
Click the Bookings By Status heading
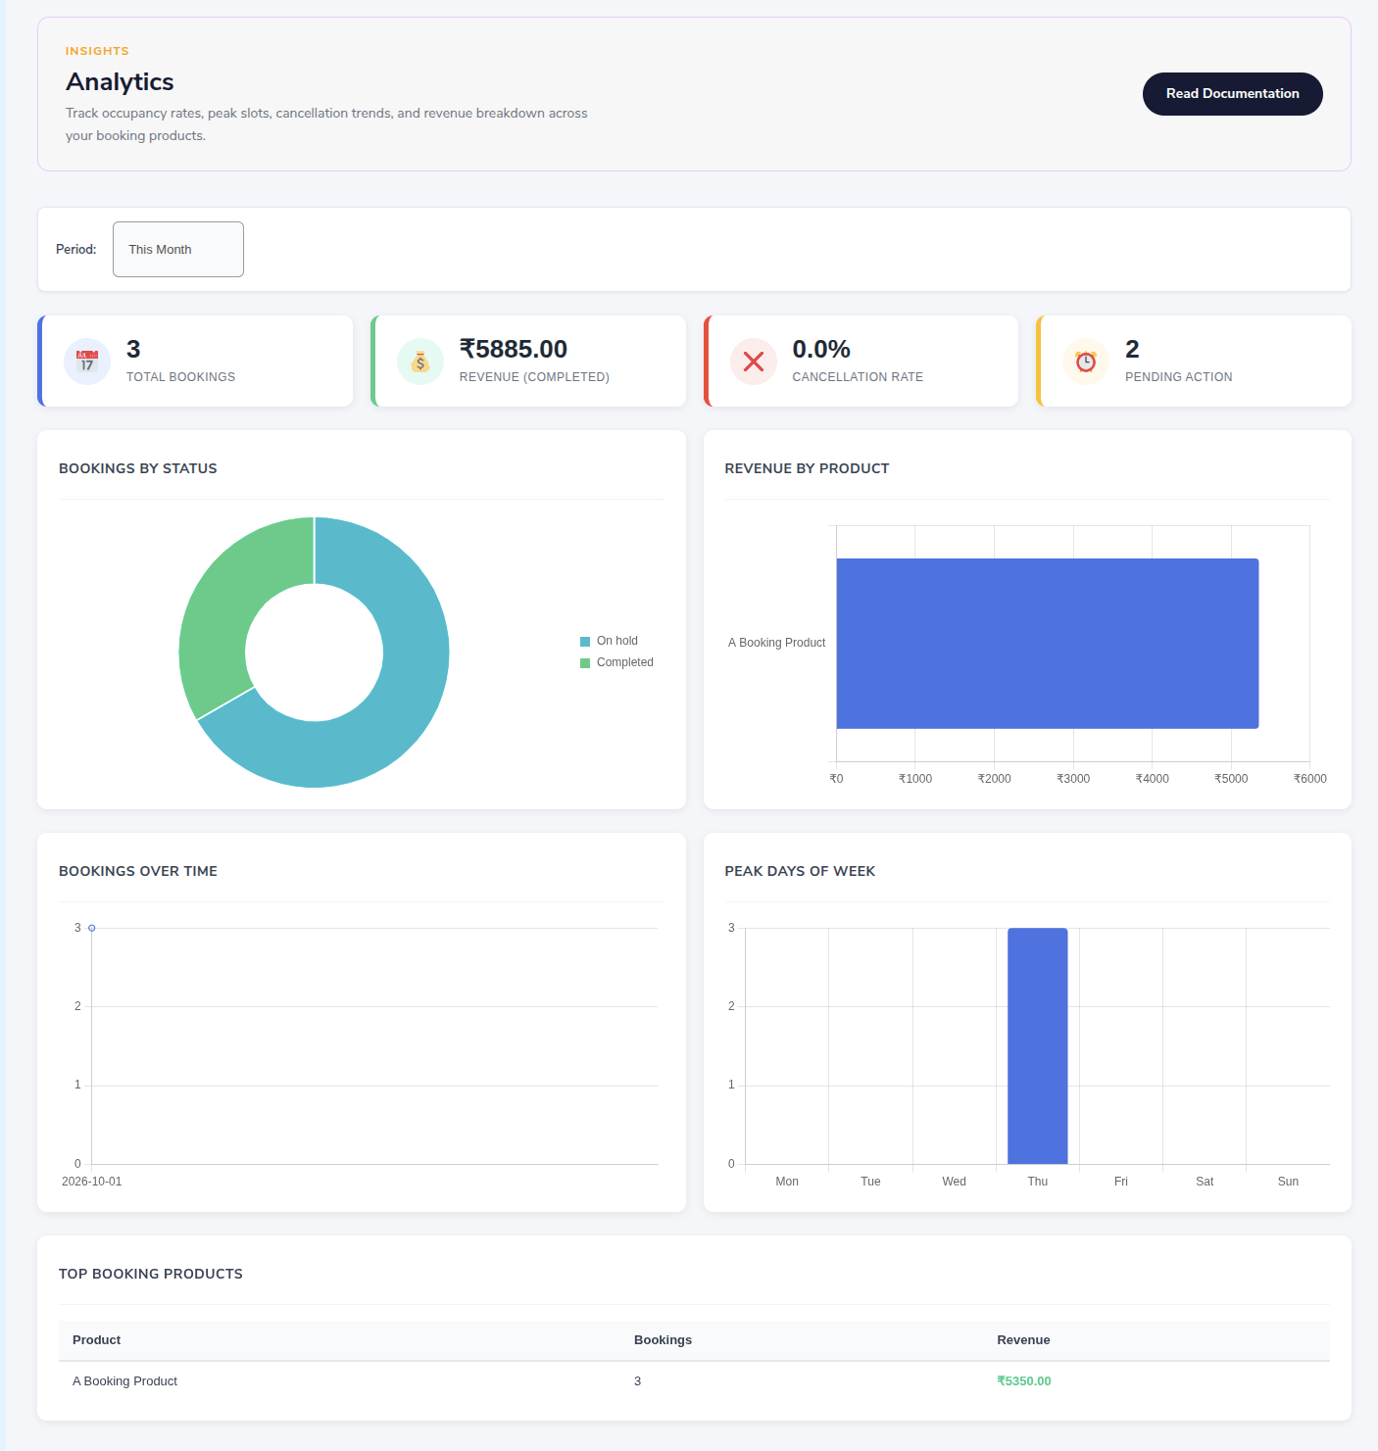tap(138, 468)
